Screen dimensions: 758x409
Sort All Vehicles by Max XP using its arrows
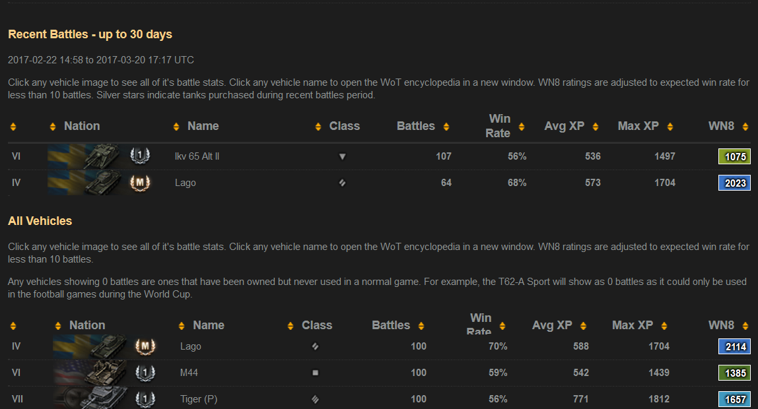point(664,326)
